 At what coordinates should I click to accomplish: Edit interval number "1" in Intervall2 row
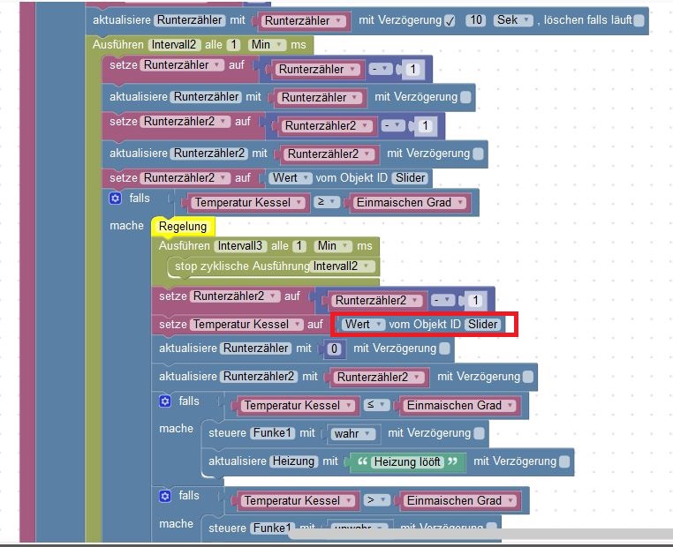(x=234, y=45)
